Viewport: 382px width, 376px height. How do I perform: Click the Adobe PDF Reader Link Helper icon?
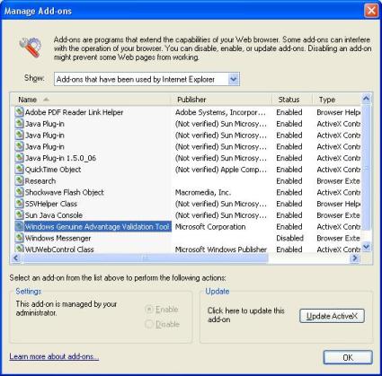pyautogui.click(x=19, y=112)
